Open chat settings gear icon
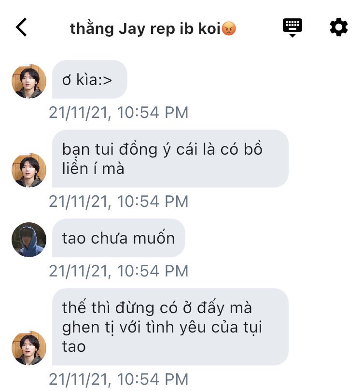The width and height of the screenshot is (362, 391). tap(339, 27)
